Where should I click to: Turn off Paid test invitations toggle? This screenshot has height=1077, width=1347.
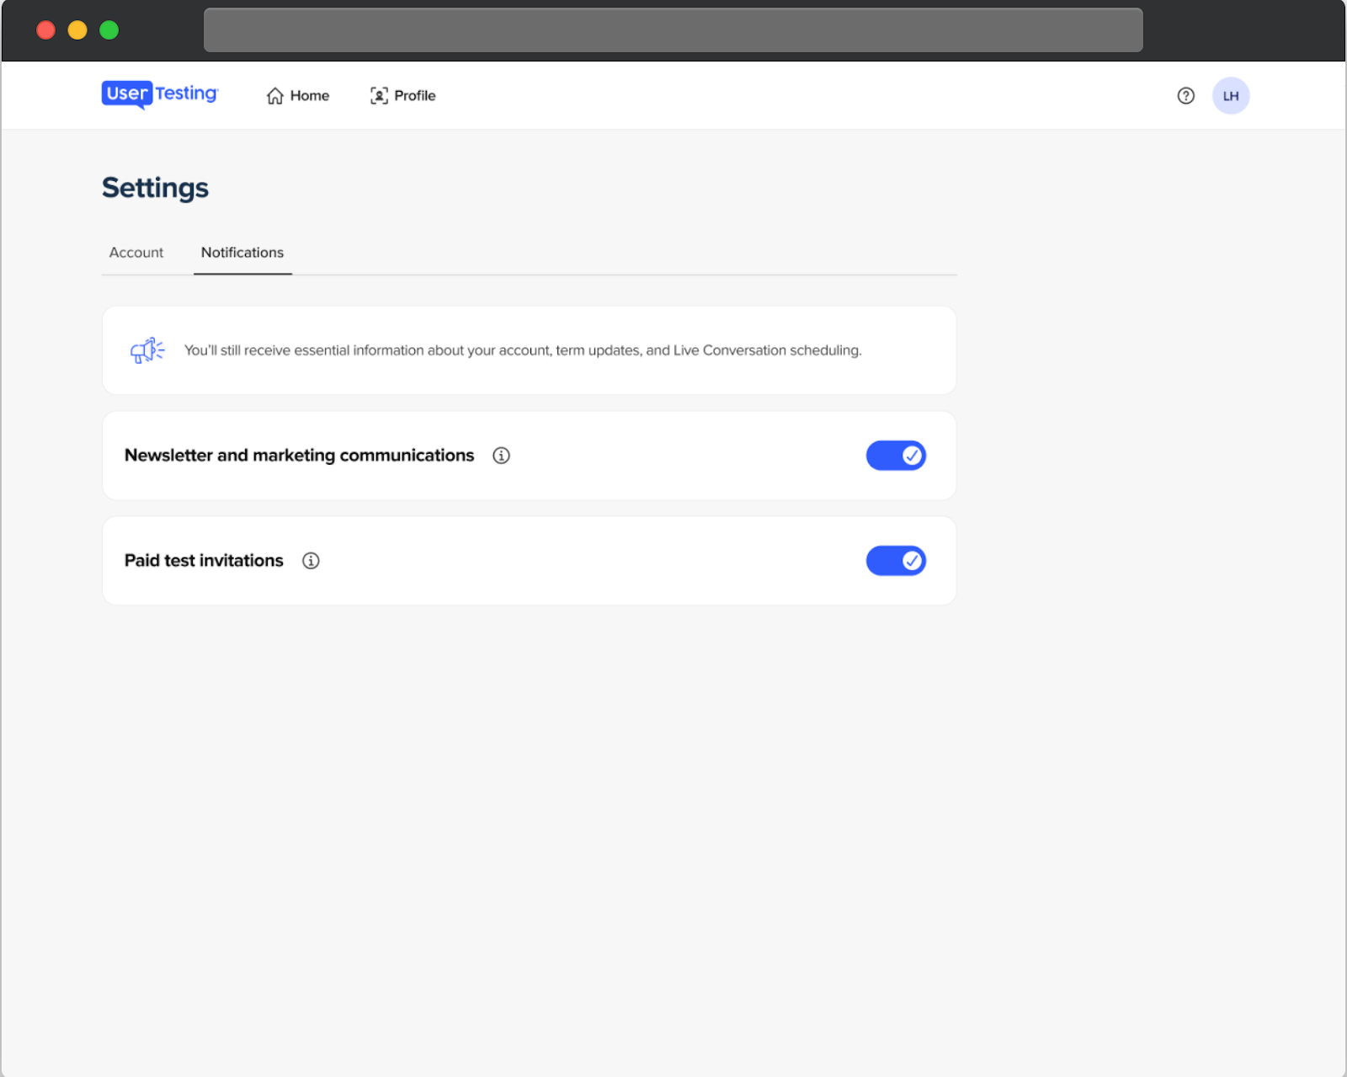896,561
